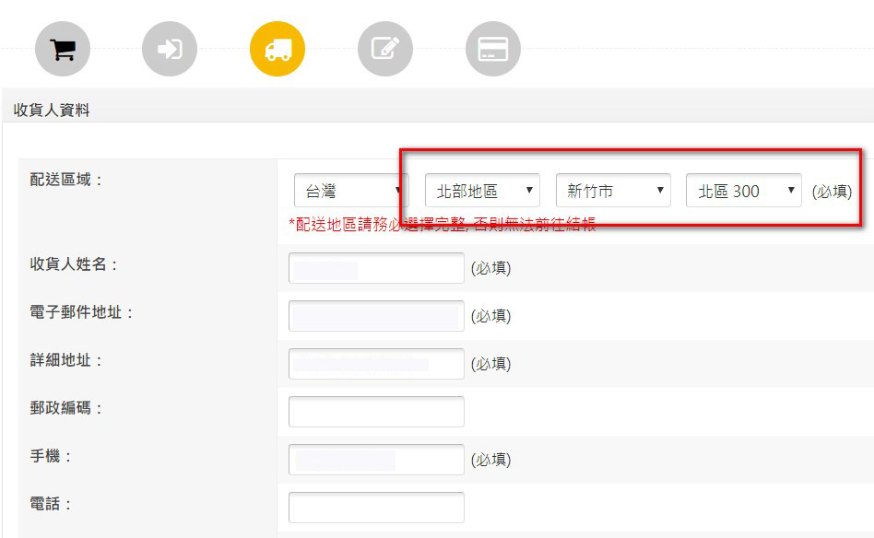Expand the 北區 300 district dropdown
This screenshot has height=538, width=874.
(x=743, y=191)
